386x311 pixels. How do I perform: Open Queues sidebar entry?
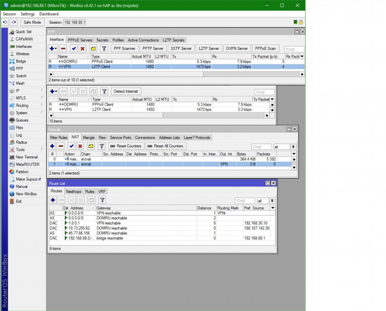click(x=22, y=120)
